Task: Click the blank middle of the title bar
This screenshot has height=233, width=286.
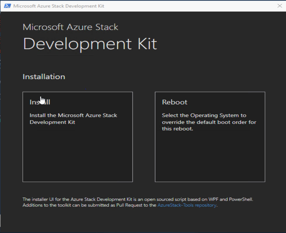Action: (190, 6)
